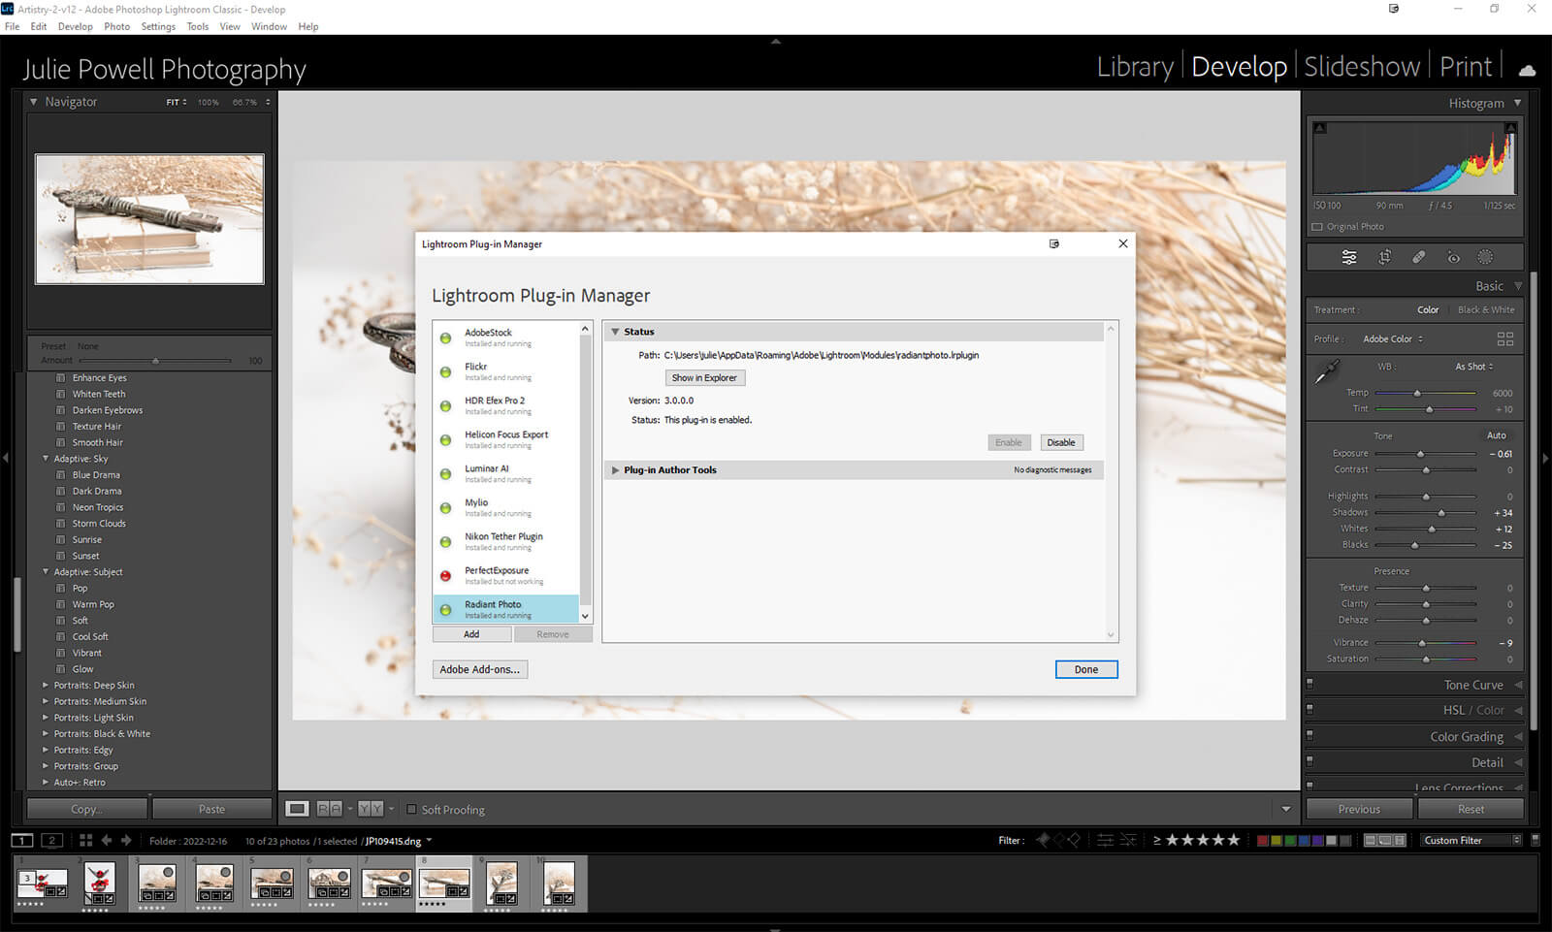This screenshot has width=1552, height=932.
Task: Adjust the Exposure slider handle
Action: [1420, 454]
